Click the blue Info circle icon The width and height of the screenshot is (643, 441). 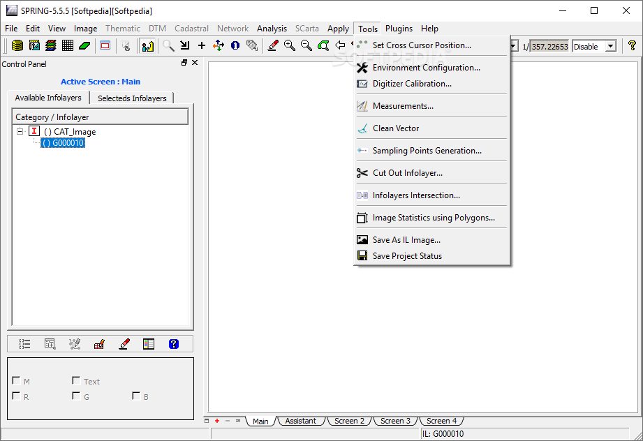pos(235,45)
